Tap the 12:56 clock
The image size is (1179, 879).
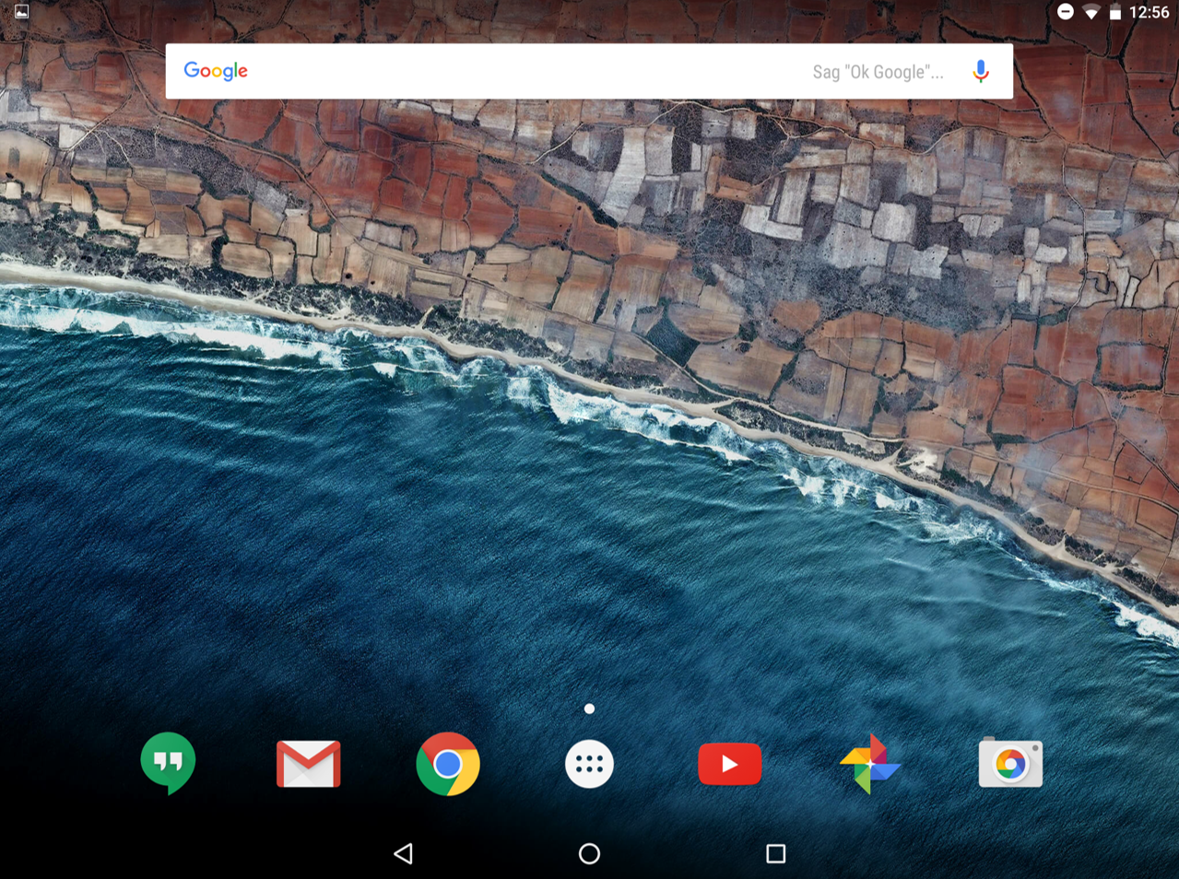pos(1149,13)
